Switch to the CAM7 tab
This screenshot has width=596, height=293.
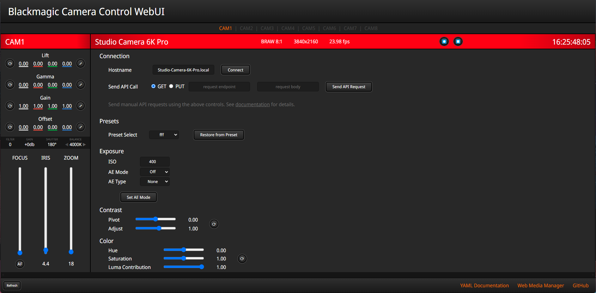click(x=350, y=28)
